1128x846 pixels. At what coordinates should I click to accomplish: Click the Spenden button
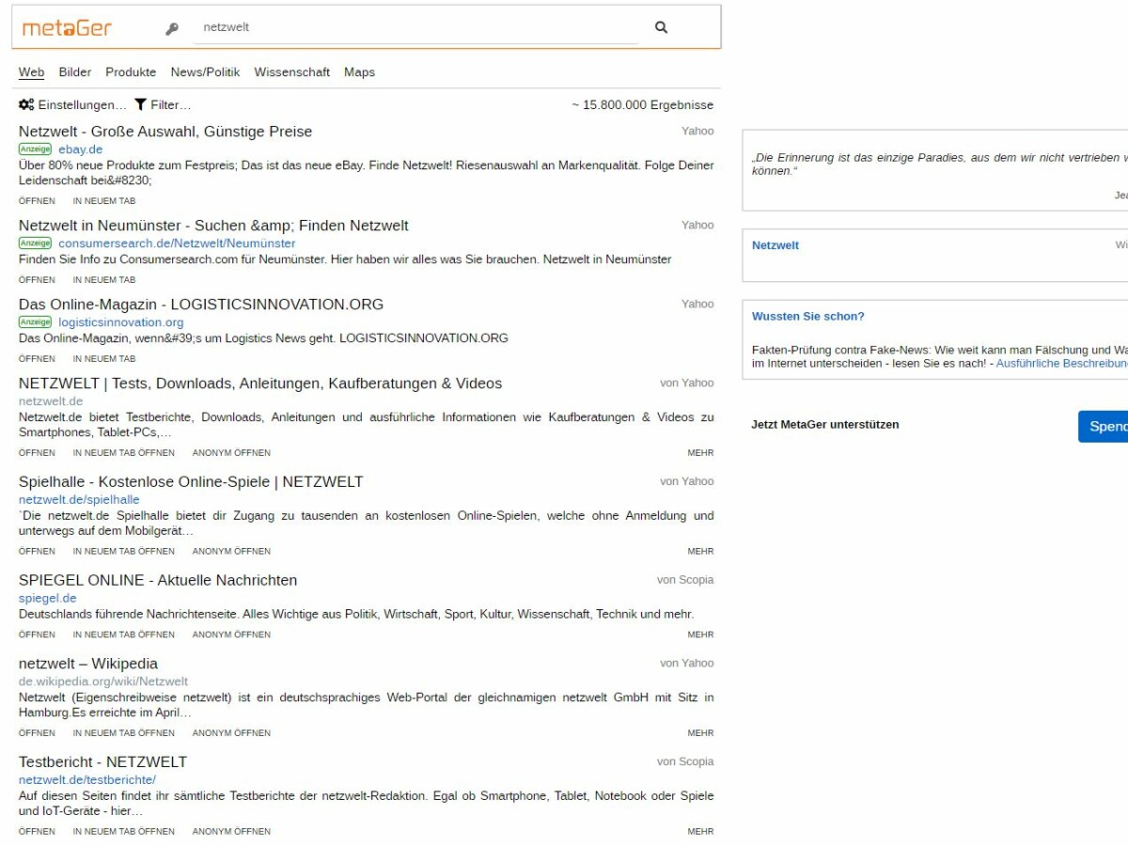pyautogui.click(x=1107, y=426)
